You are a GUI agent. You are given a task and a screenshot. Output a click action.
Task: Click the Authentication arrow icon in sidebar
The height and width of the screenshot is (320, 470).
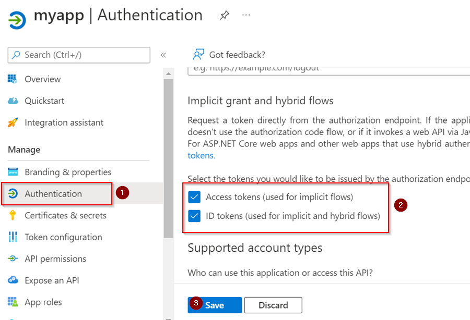click(13, 193)
